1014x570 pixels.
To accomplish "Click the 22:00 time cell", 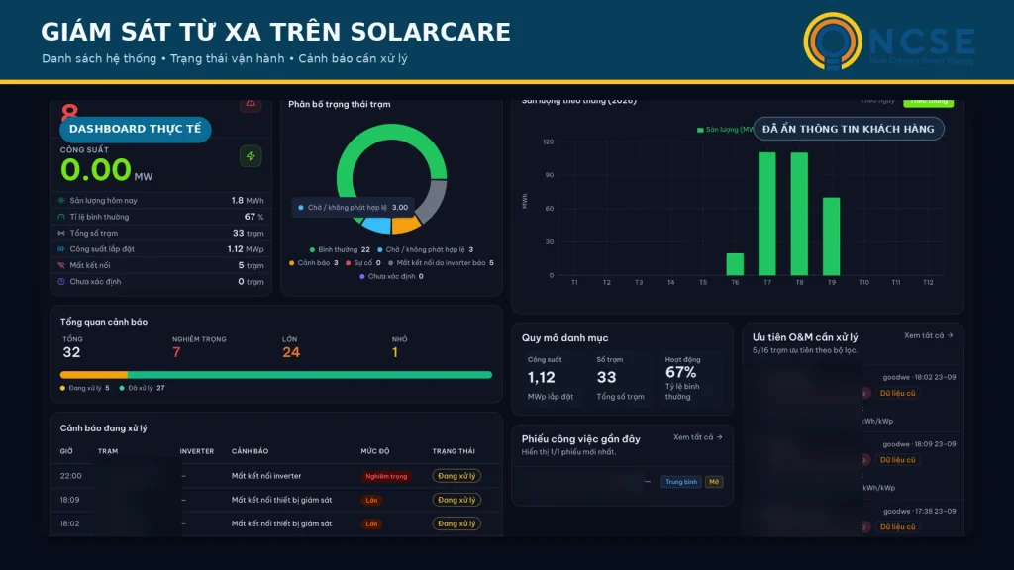I will [x=71, y=476].
